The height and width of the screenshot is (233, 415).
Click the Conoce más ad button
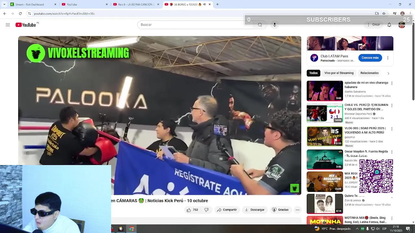coord(370,58)
